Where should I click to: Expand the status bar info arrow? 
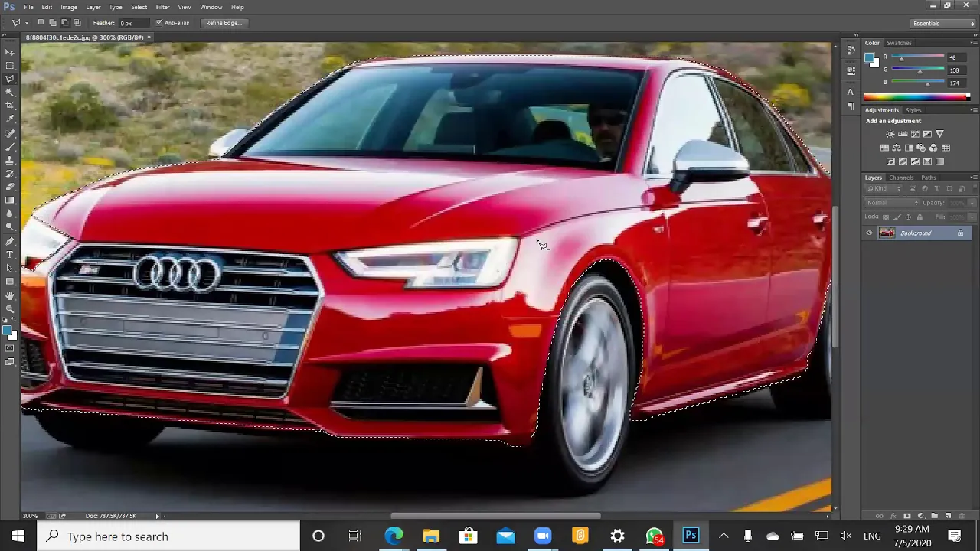pyautogui.click(x=158, y=516)
